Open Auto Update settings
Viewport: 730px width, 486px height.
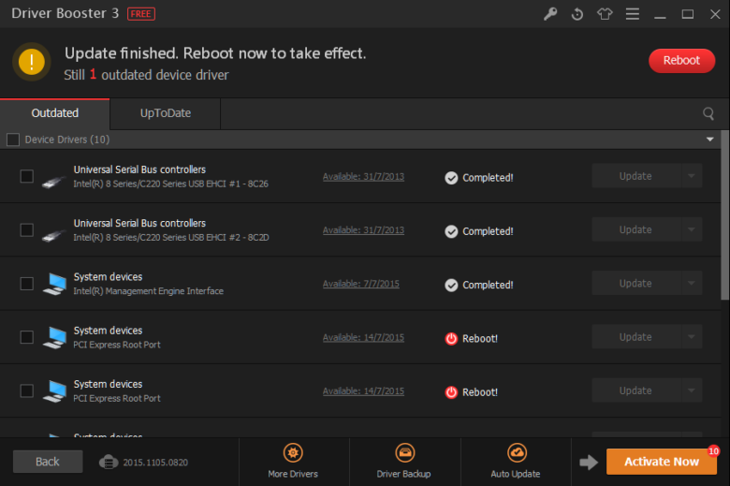pos(516,461)
